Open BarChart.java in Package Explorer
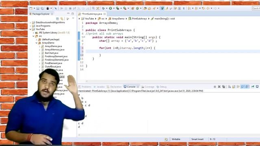Image resolution: width=260 pixels, height=146 pixels. pos(52,53)
